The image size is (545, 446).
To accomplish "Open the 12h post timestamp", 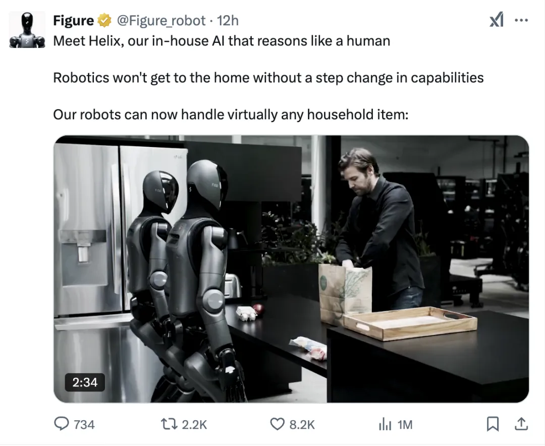I will pos(228,21).
